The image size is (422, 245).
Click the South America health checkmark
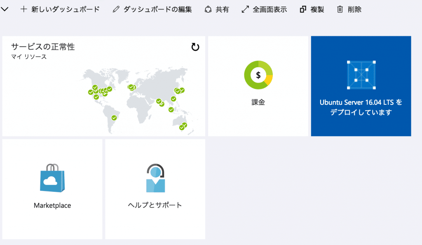pyautogui.click(x=114, y=118)
